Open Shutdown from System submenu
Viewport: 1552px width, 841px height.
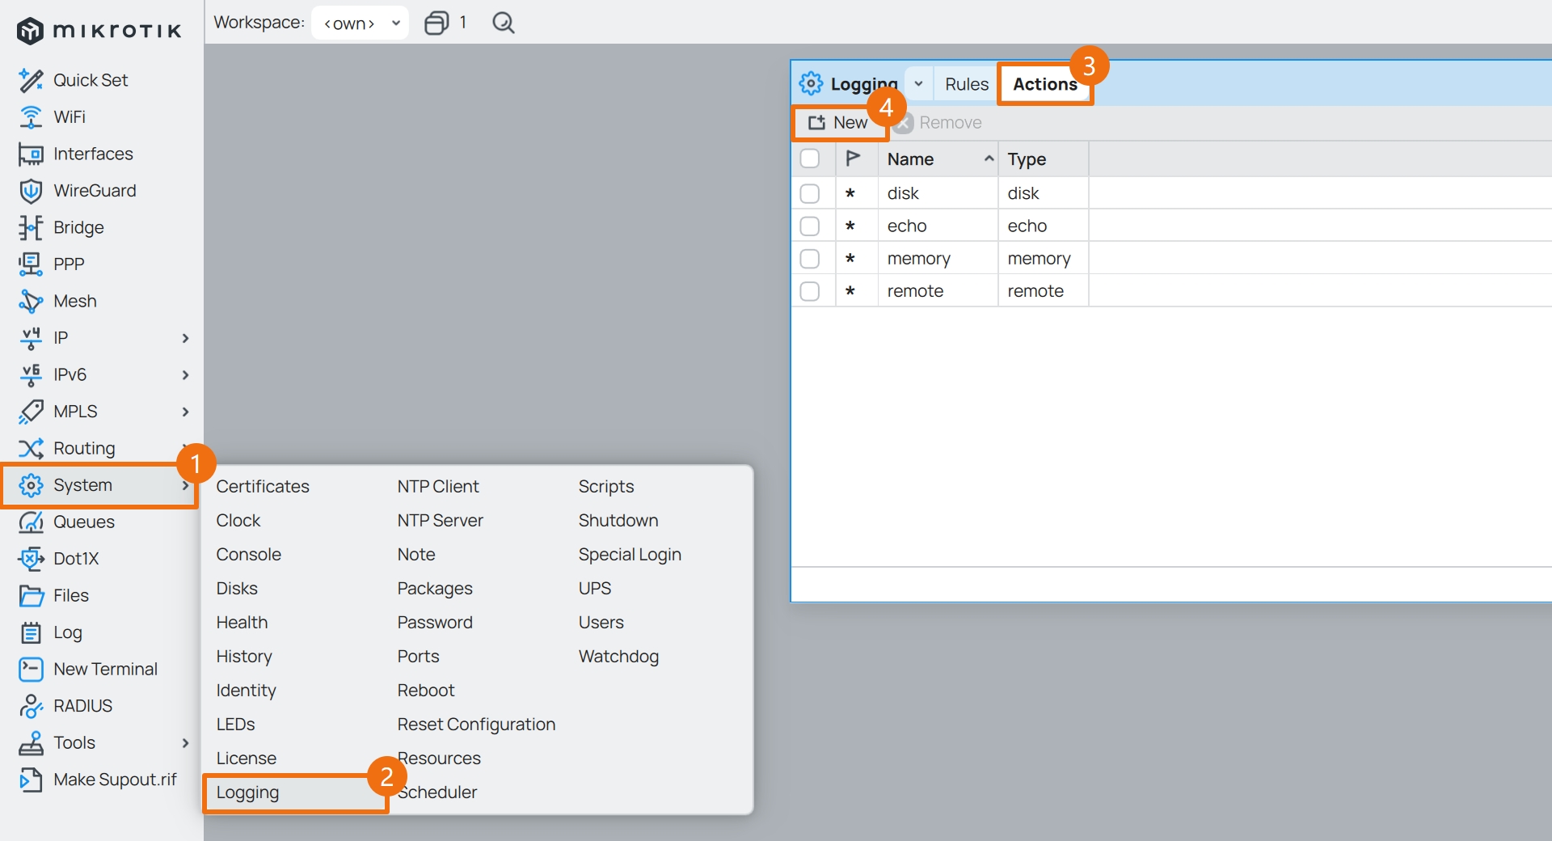pyautogui.click(x=618, y=521)
